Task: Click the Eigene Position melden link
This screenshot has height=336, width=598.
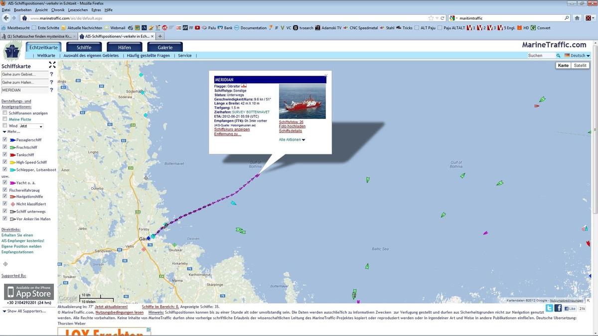Action: click(x=21, y=246)
